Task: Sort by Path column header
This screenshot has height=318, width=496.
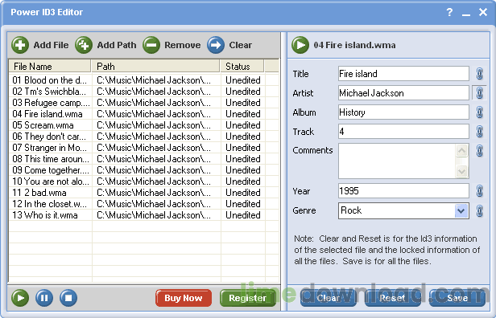Action: click(x=155, y=66)
